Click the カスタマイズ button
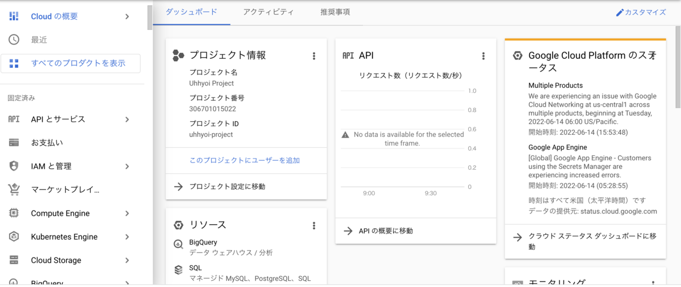This screenshot has height=287, width=681. [641, 12]
